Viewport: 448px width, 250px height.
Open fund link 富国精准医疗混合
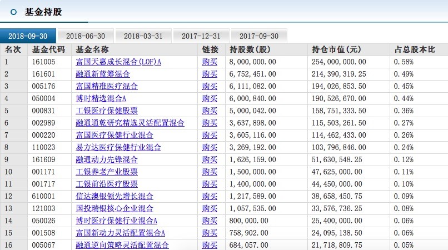coord(107,86)
